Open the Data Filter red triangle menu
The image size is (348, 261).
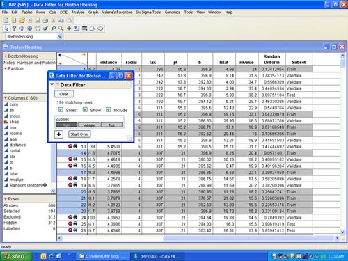click(58, 84)
